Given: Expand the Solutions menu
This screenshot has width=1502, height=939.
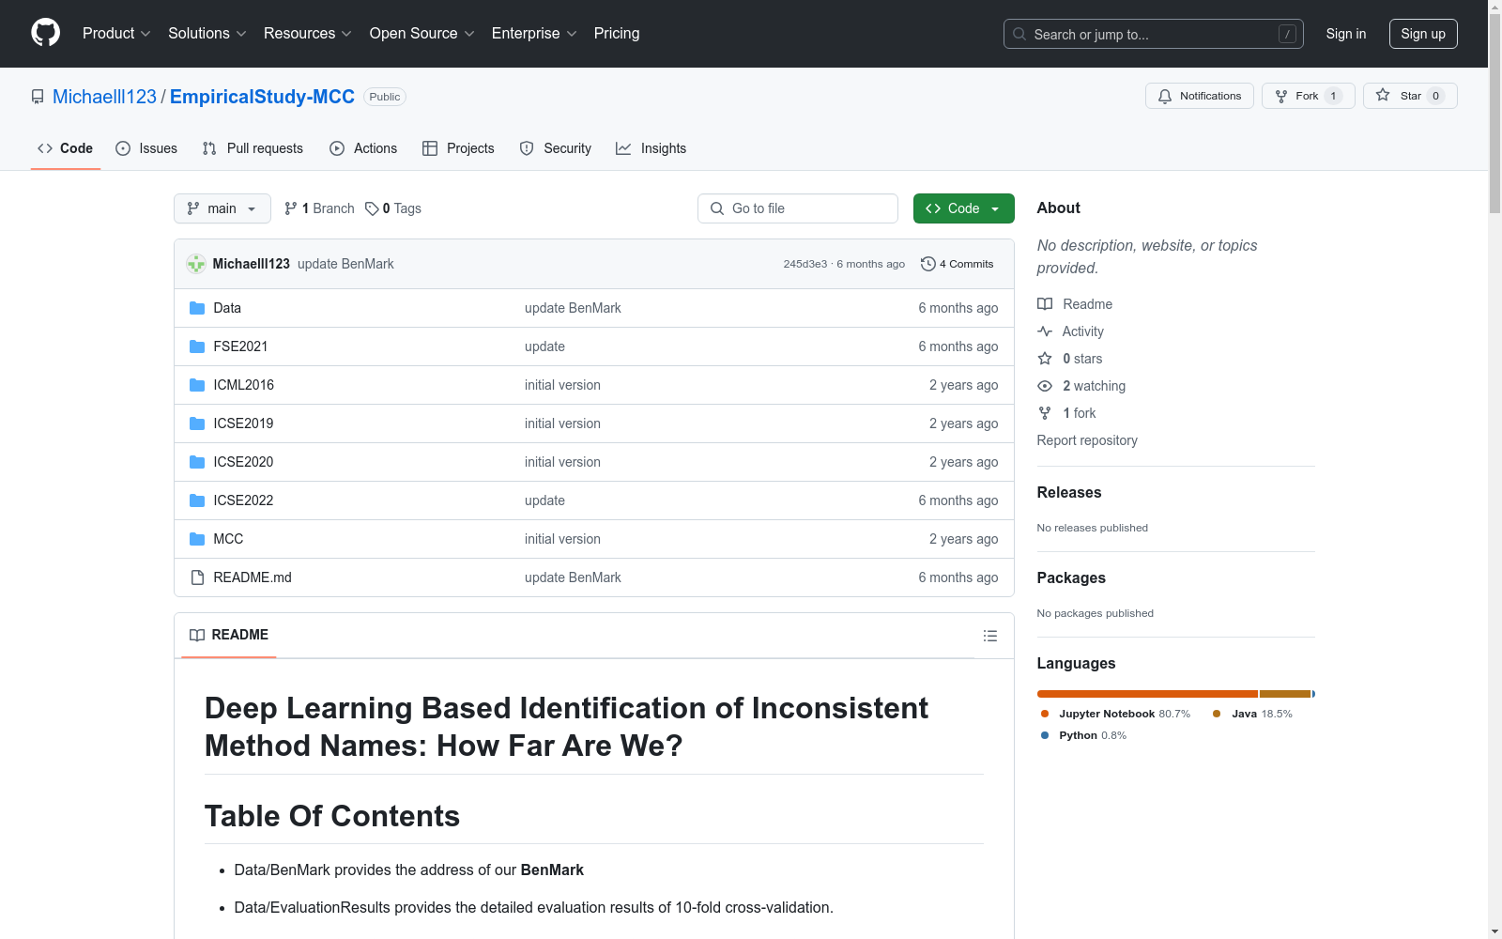Looking at the screenshot, I should (207, 34).
